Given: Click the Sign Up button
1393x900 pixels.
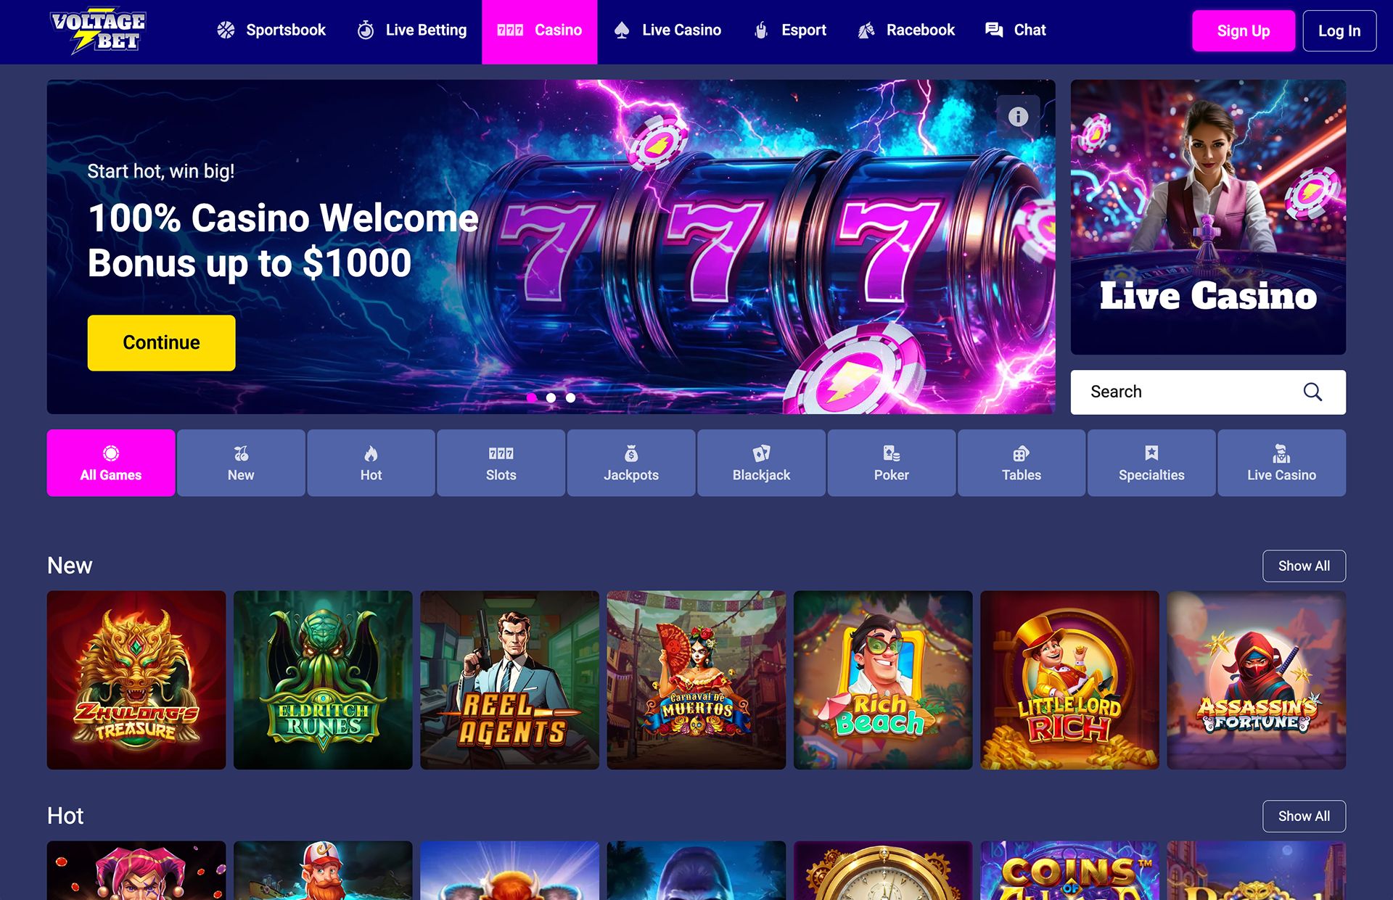Looking at the screenshot, I should pyautogui.click(x=1244, y=30).
